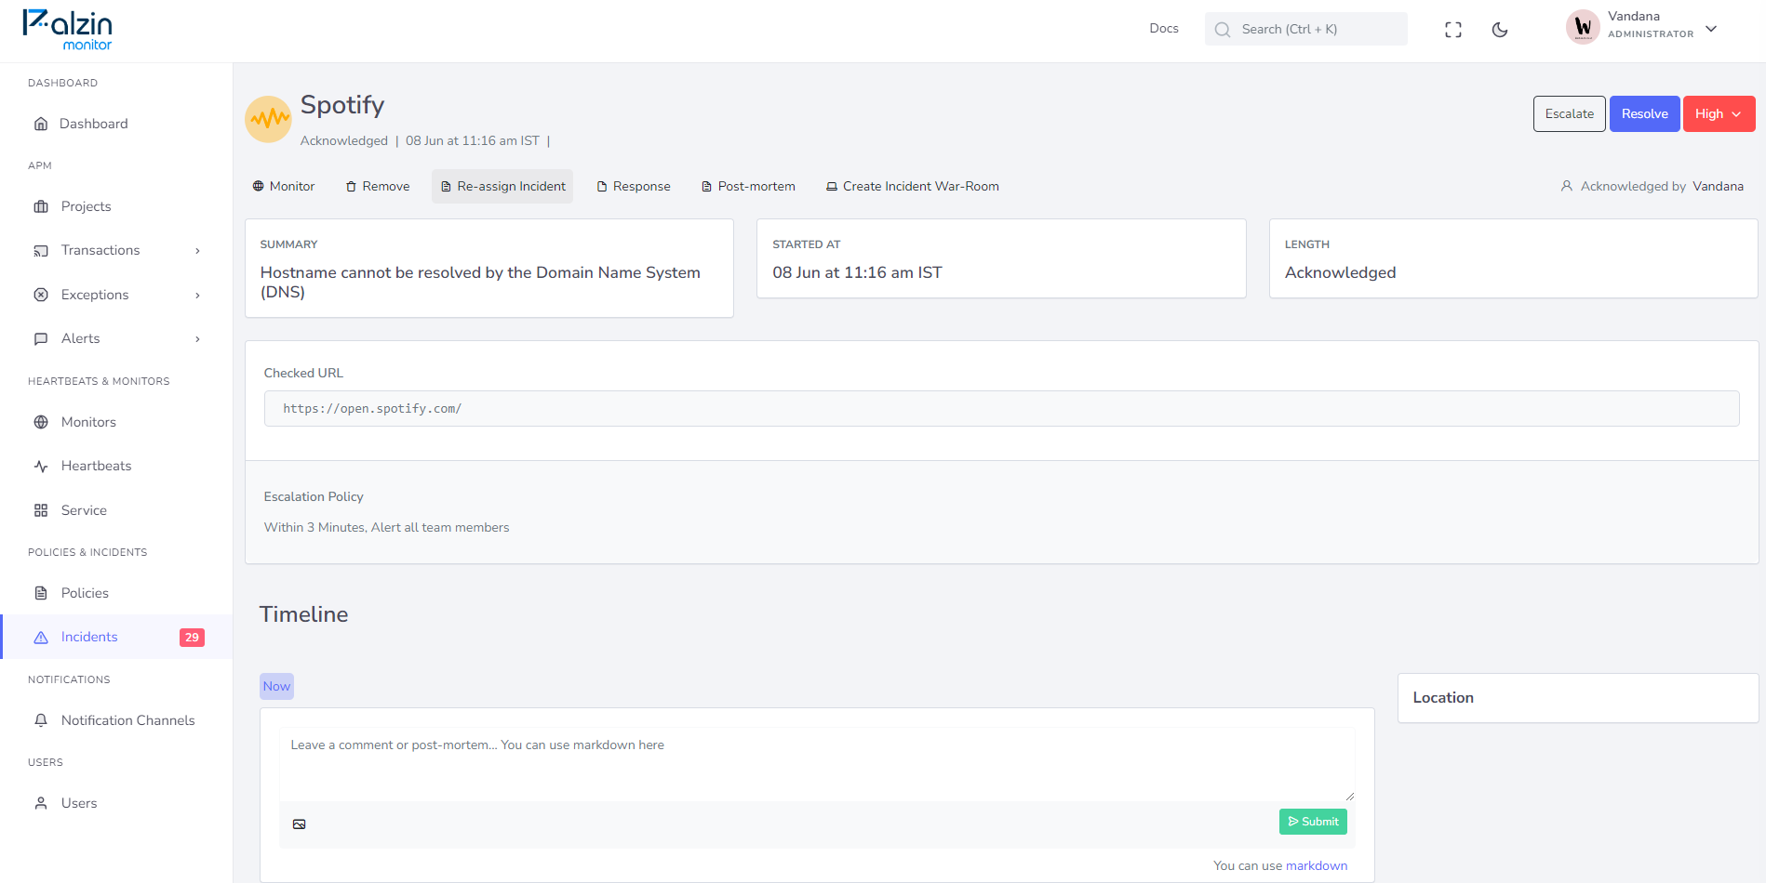Click Remove incident option
1766x883 pixels.
point(378,186)
